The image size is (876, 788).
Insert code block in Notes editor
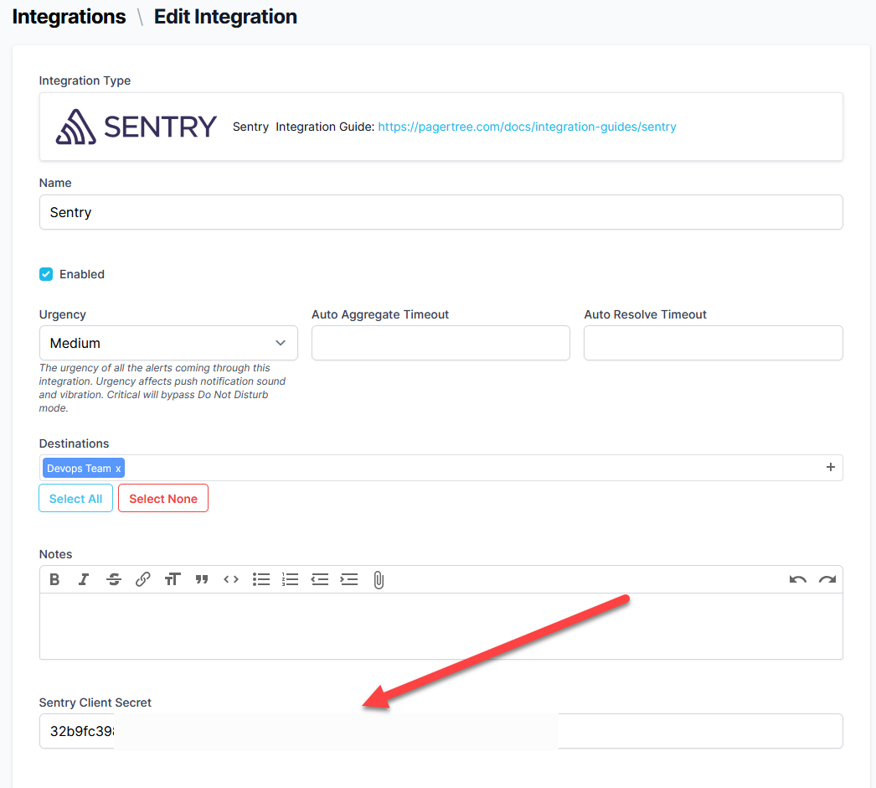pyautogui.click(x=231, y=579)
